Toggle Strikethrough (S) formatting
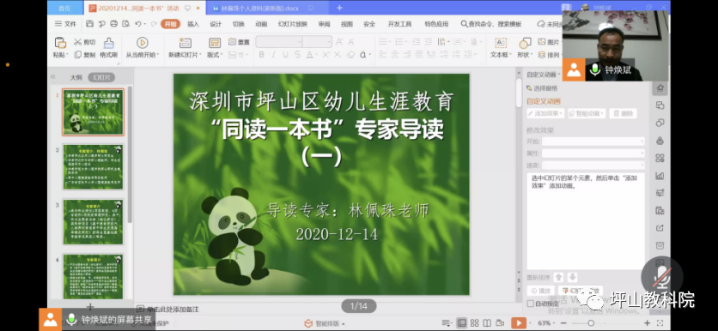This screenshot has width=718, height=331. click(297, 55)
